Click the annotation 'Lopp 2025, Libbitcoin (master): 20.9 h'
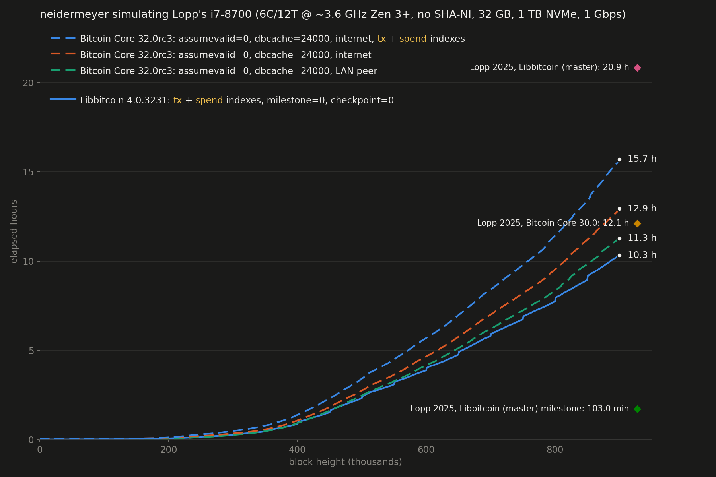 coord(549,68)
